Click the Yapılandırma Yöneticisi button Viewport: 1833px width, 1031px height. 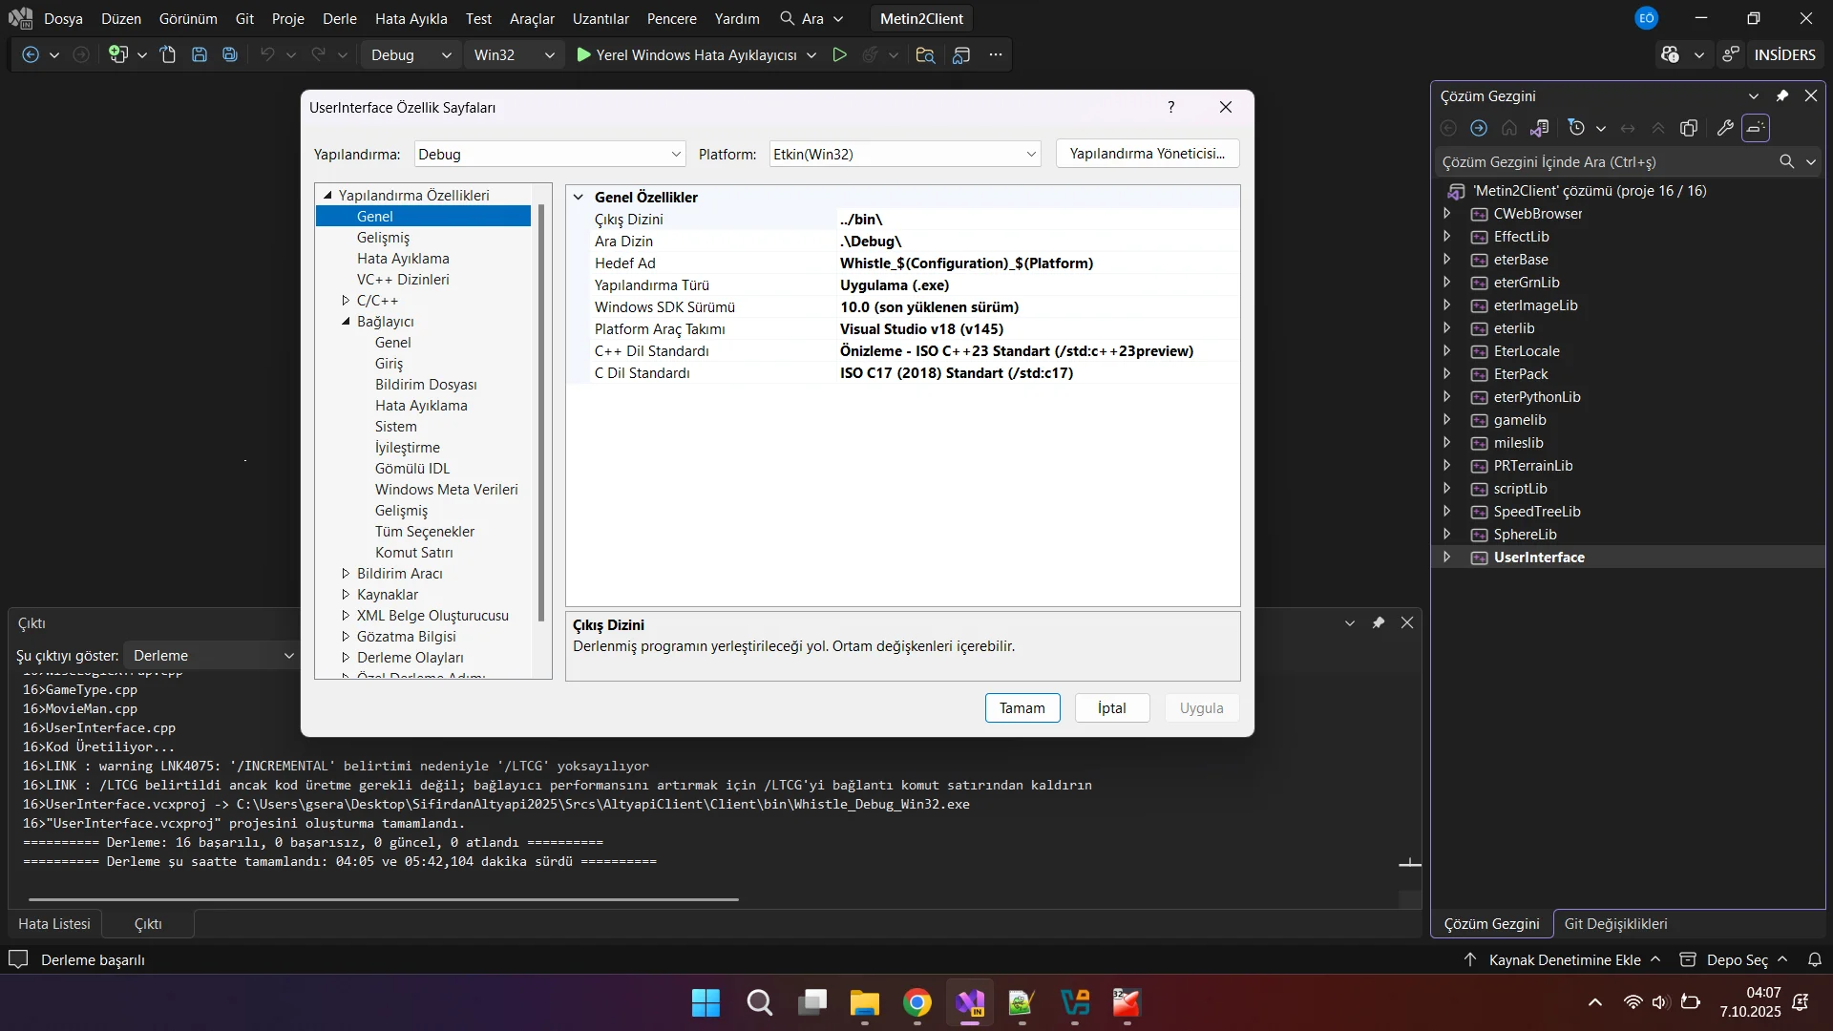tap(1147, 154)
